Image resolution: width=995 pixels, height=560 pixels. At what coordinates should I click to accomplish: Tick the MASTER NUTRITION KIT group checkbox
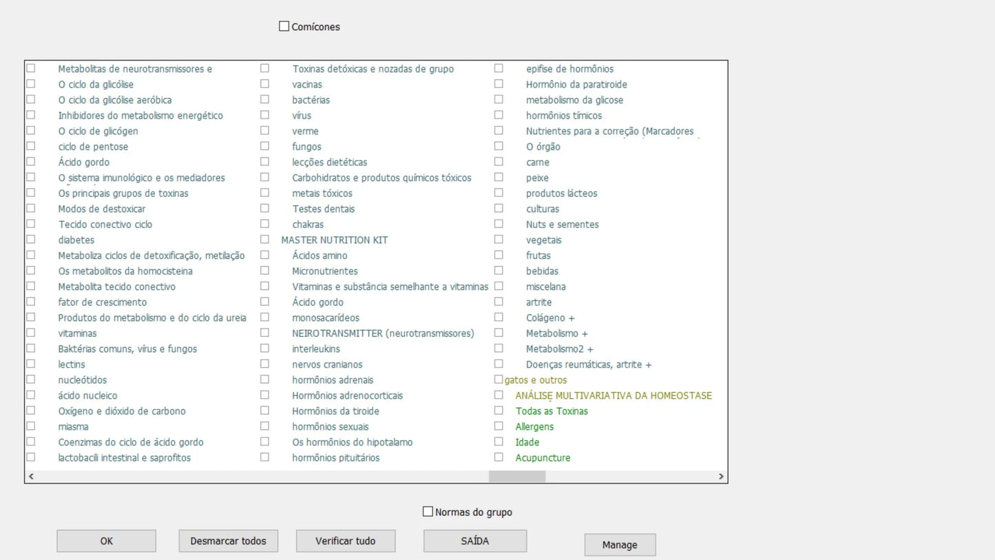264,240
